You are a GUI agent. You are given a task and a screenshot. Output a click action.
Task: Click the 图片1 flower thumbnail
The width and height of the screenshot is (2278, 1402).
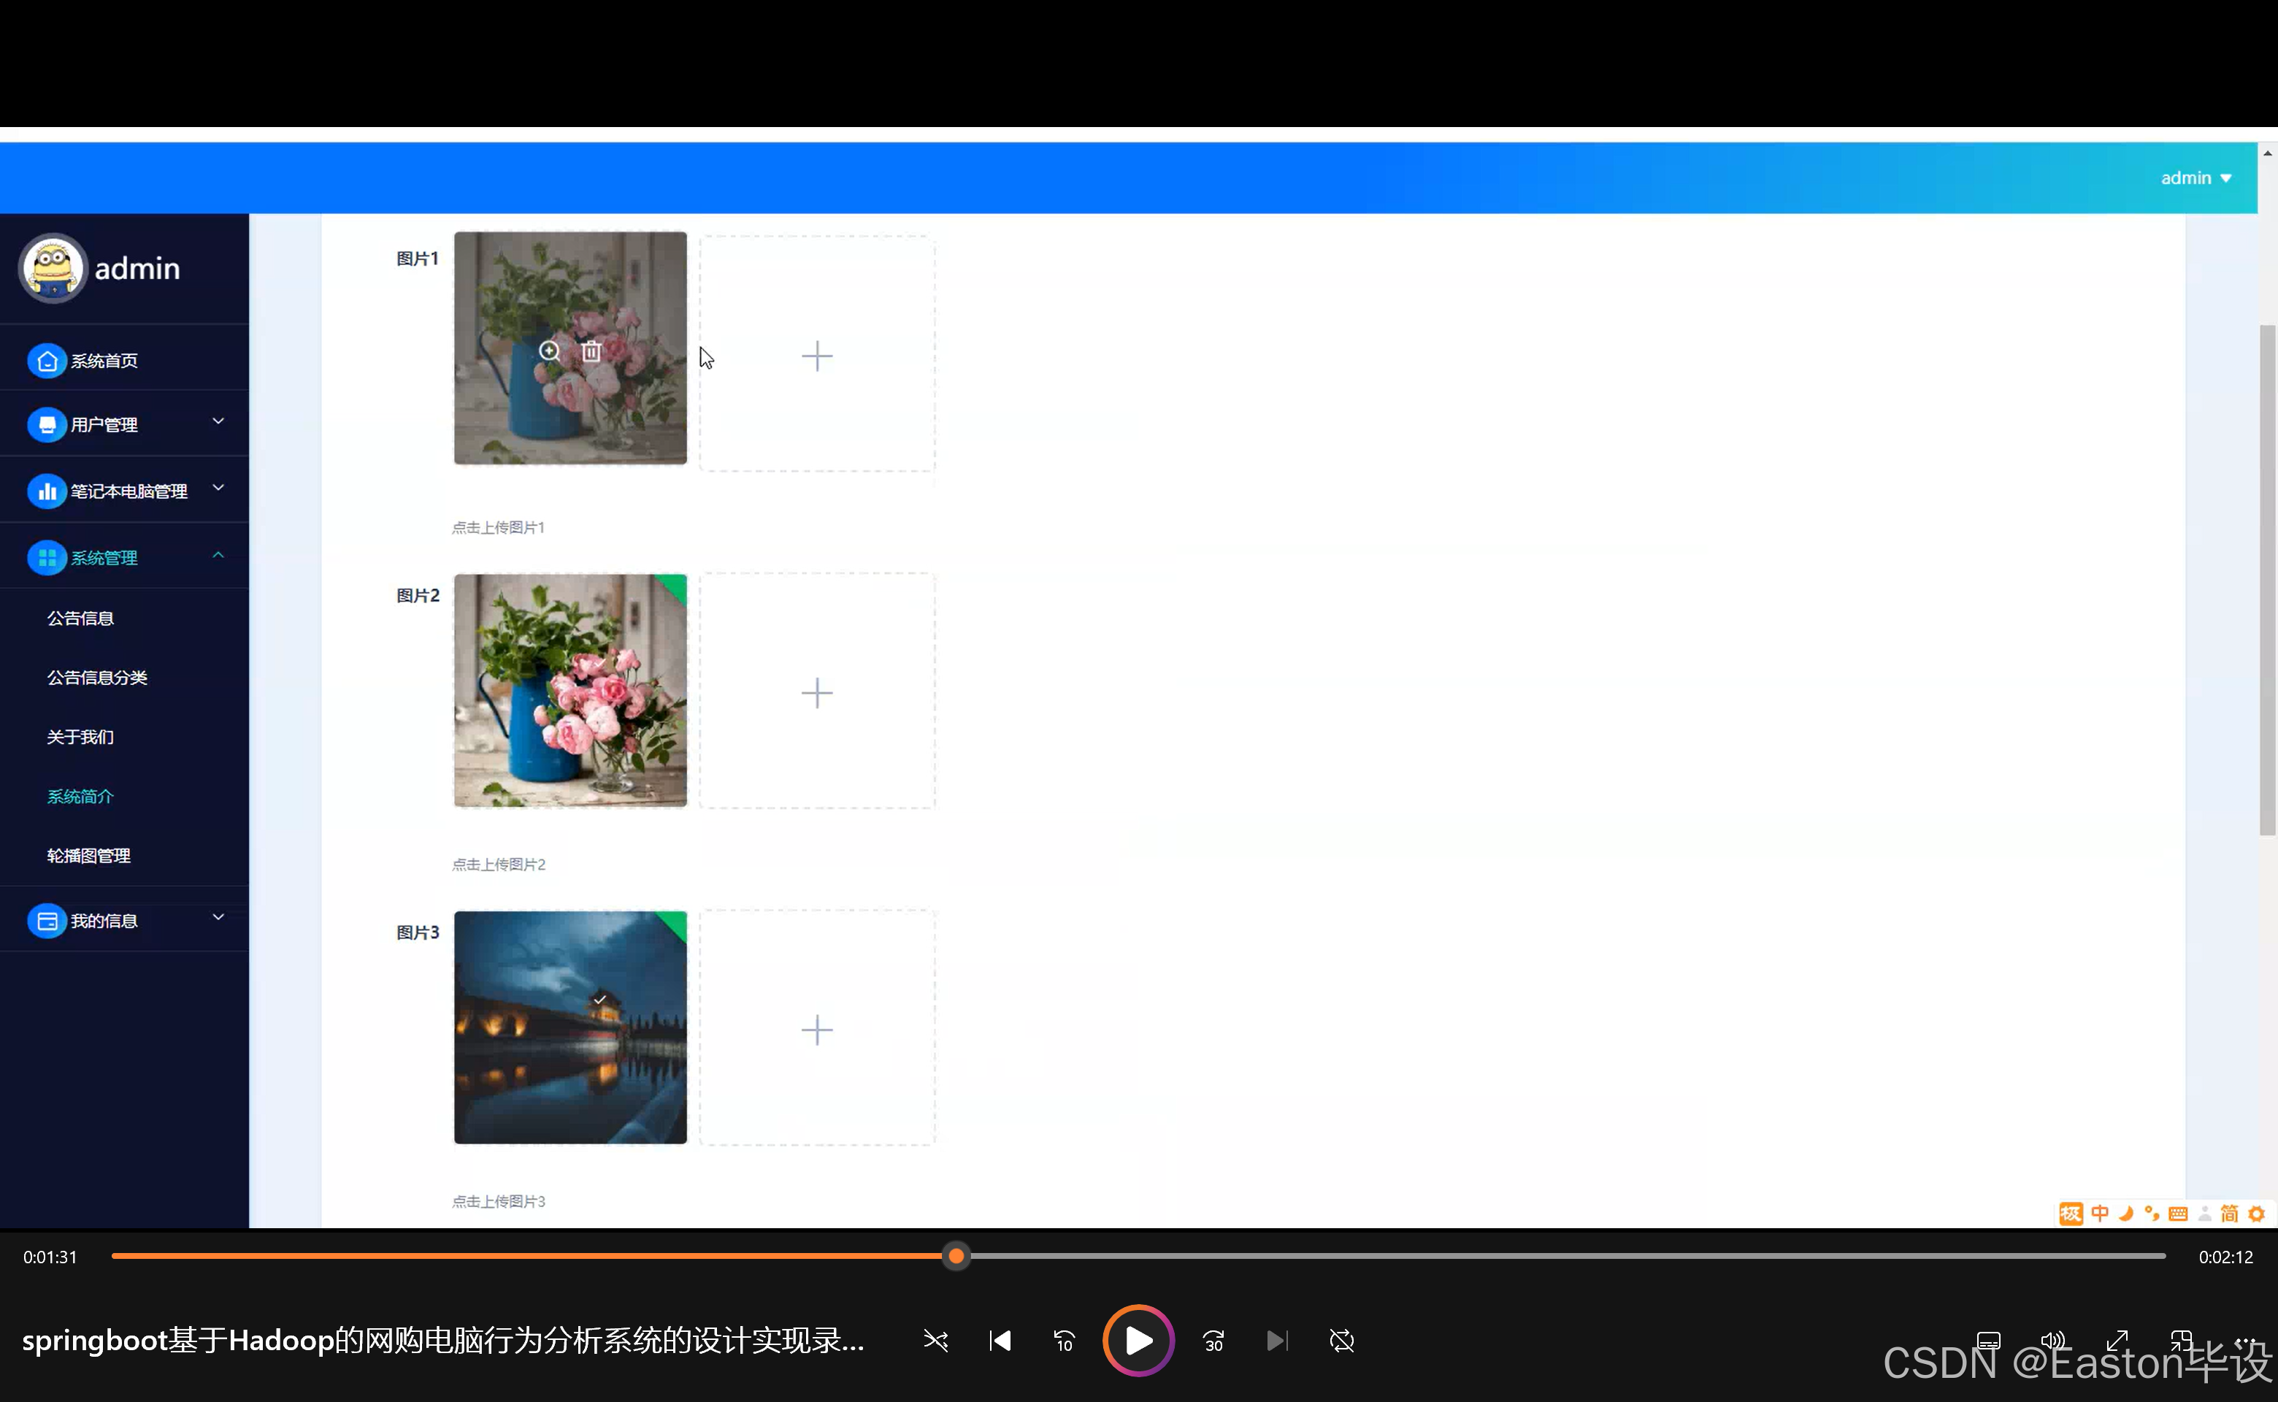[x=570, y=348]
